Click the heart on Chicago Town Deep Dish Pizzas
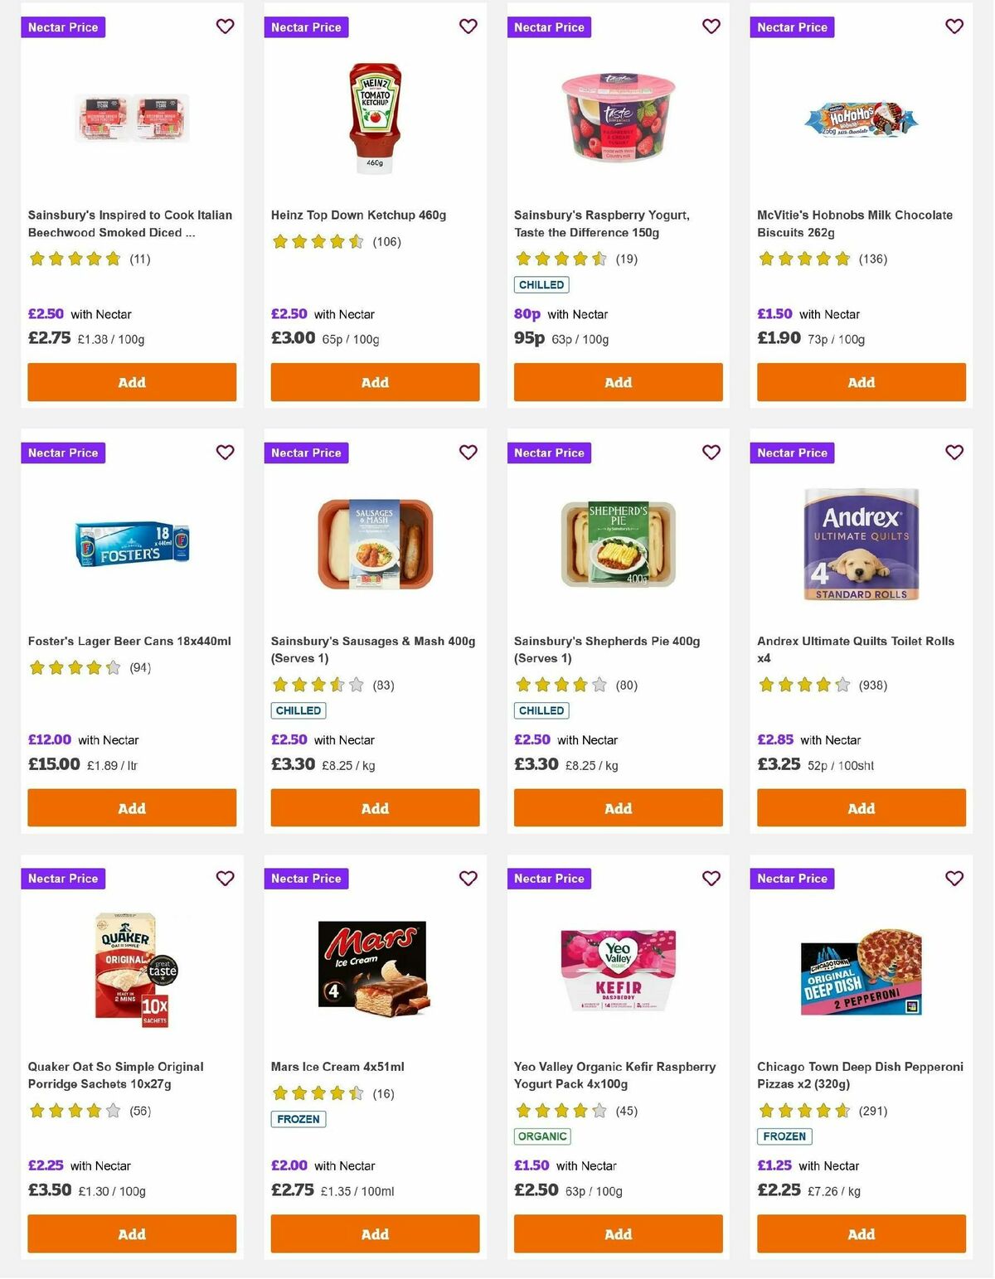995x1279 pixels. (x=954, y=878)
